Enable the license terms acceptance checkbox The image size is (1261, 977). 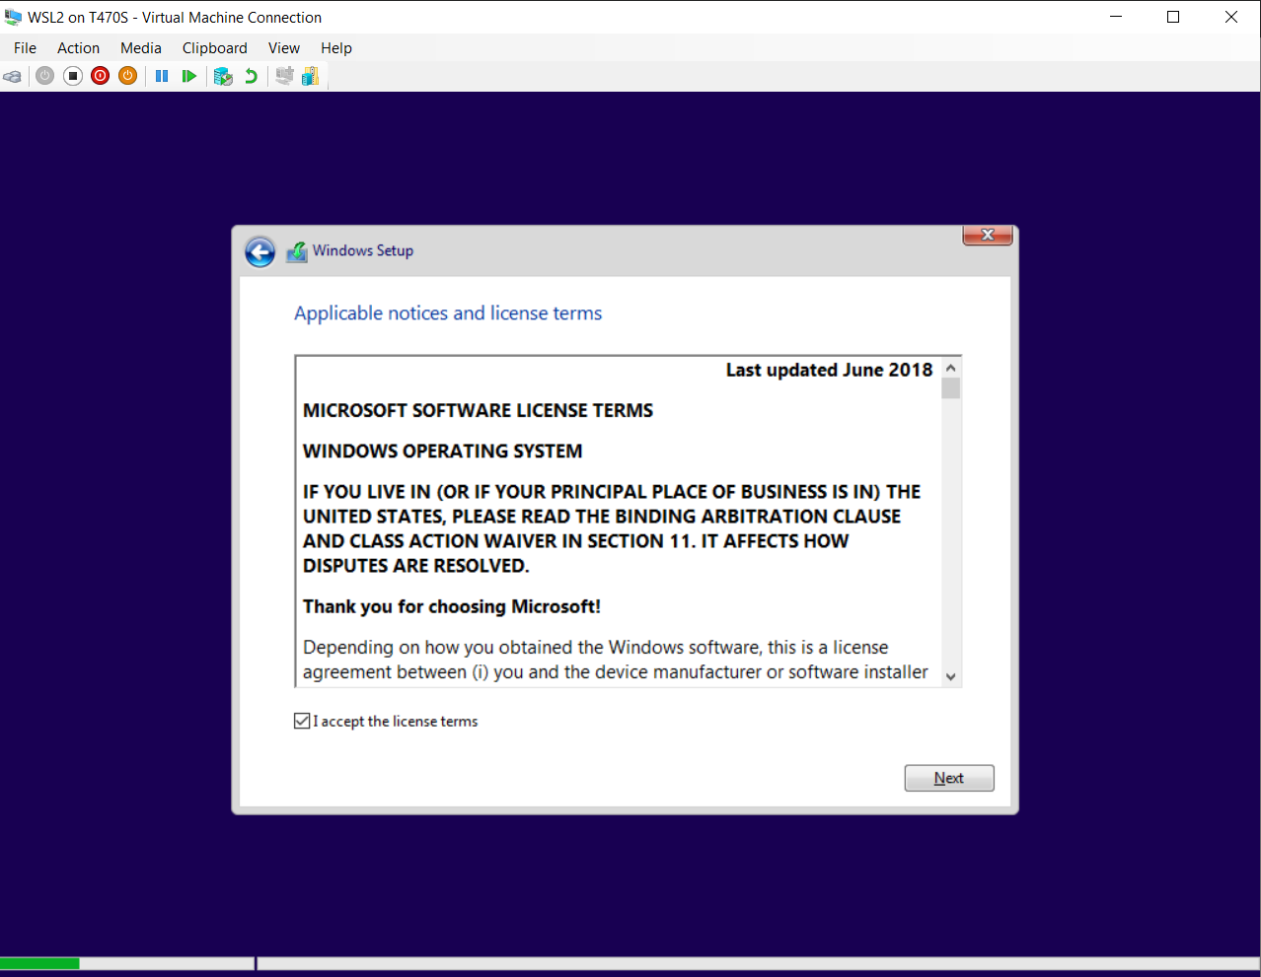(301, 720)
